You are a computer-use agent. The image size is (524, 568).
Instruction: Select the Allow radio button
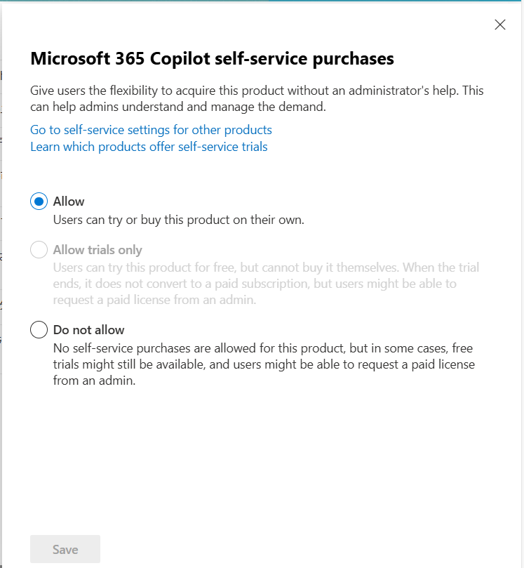[39, 201]
